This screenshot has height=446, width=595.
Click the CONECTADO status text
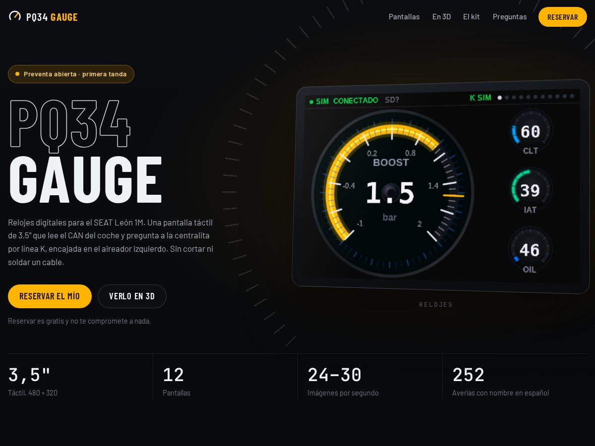click(356, 101)
